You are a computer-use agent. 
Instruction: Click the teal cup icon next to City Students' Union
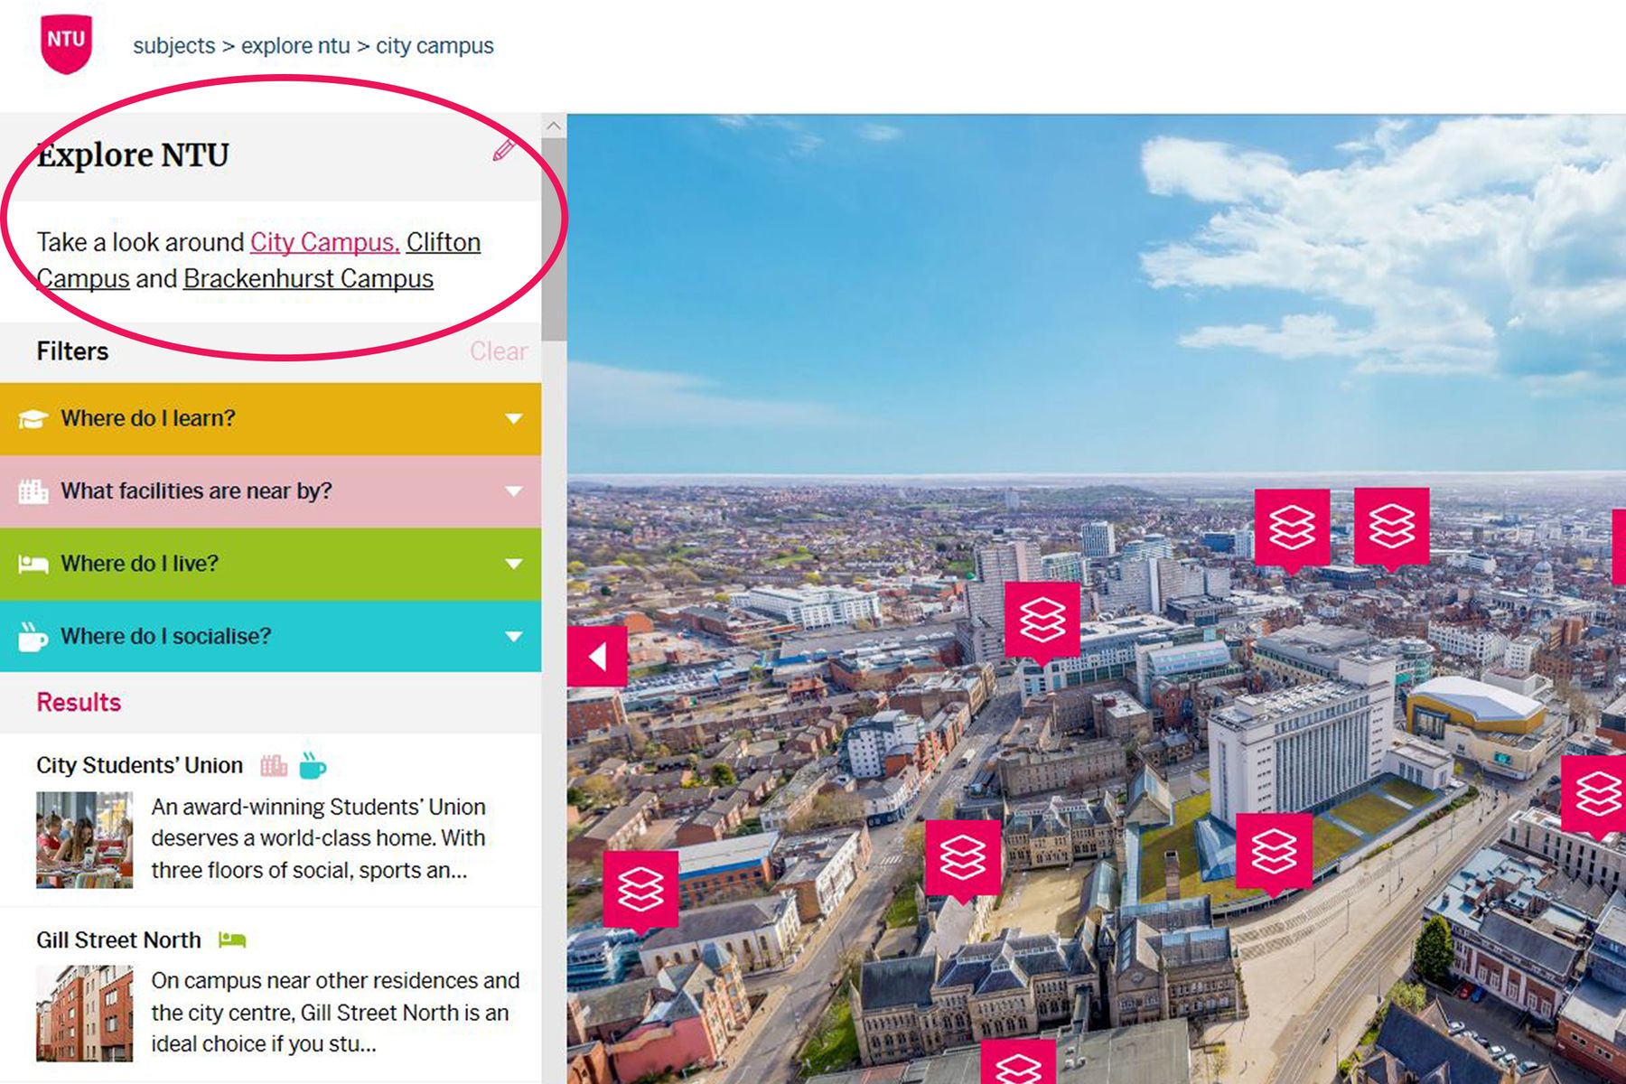click(313, 765)
